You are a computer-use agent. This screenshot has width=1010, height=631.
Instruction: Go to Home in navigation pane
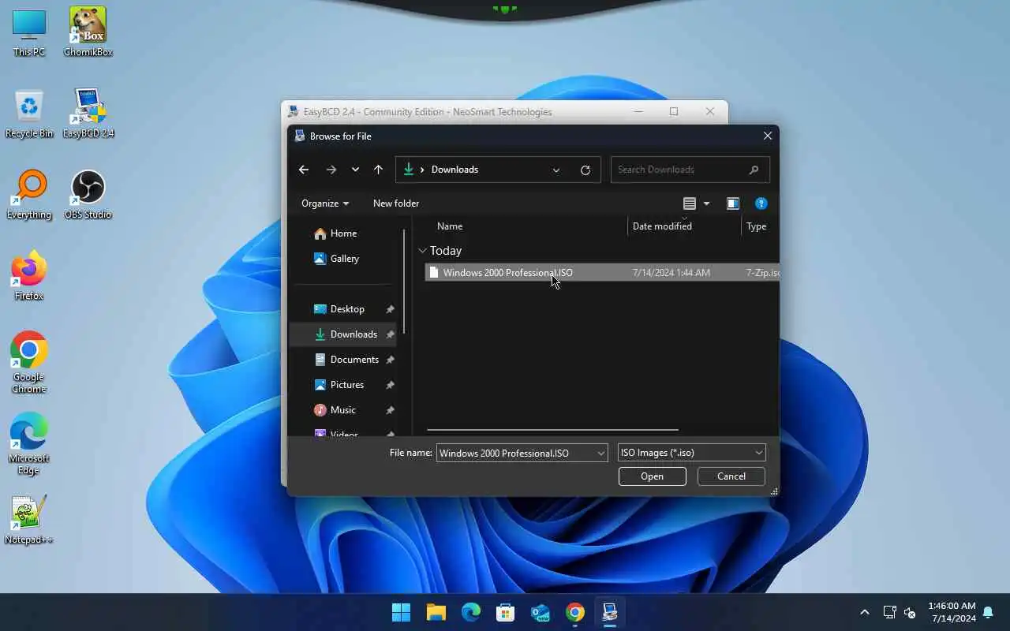point(343,233)
